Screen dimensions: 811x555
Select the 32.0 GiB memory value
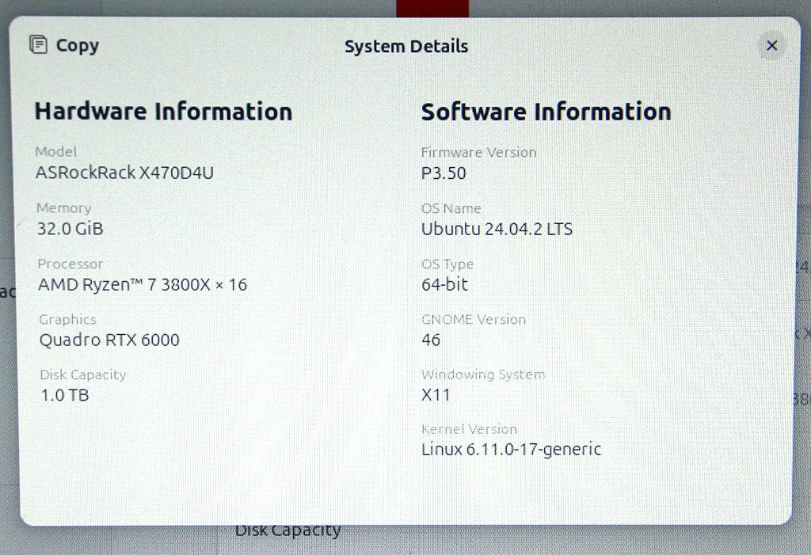(70, 229)
